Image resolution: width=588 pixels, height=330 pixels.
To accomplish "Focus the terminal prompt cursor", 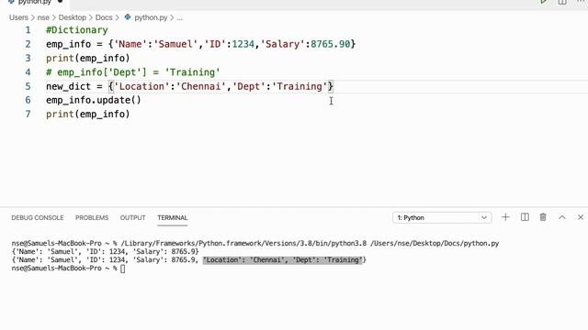I will point(122,269).
